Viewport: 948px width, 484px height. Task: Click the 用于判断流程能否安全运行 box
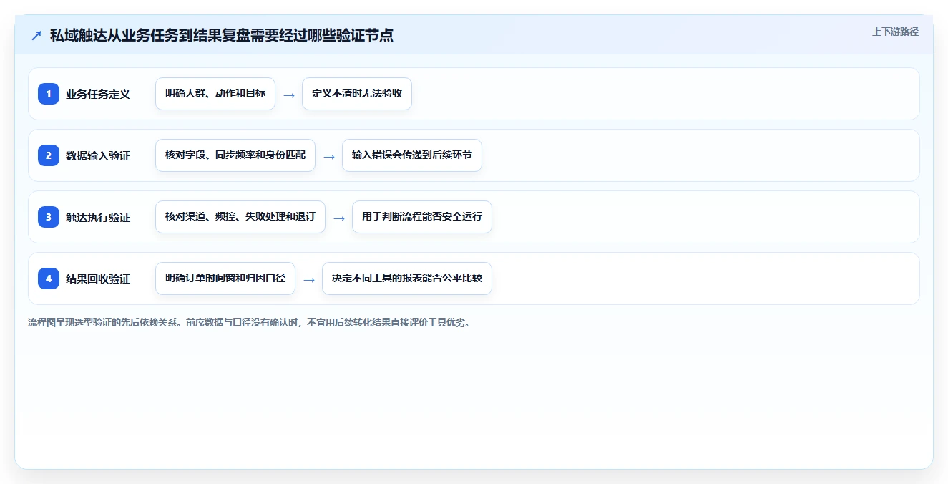(422, 217)
